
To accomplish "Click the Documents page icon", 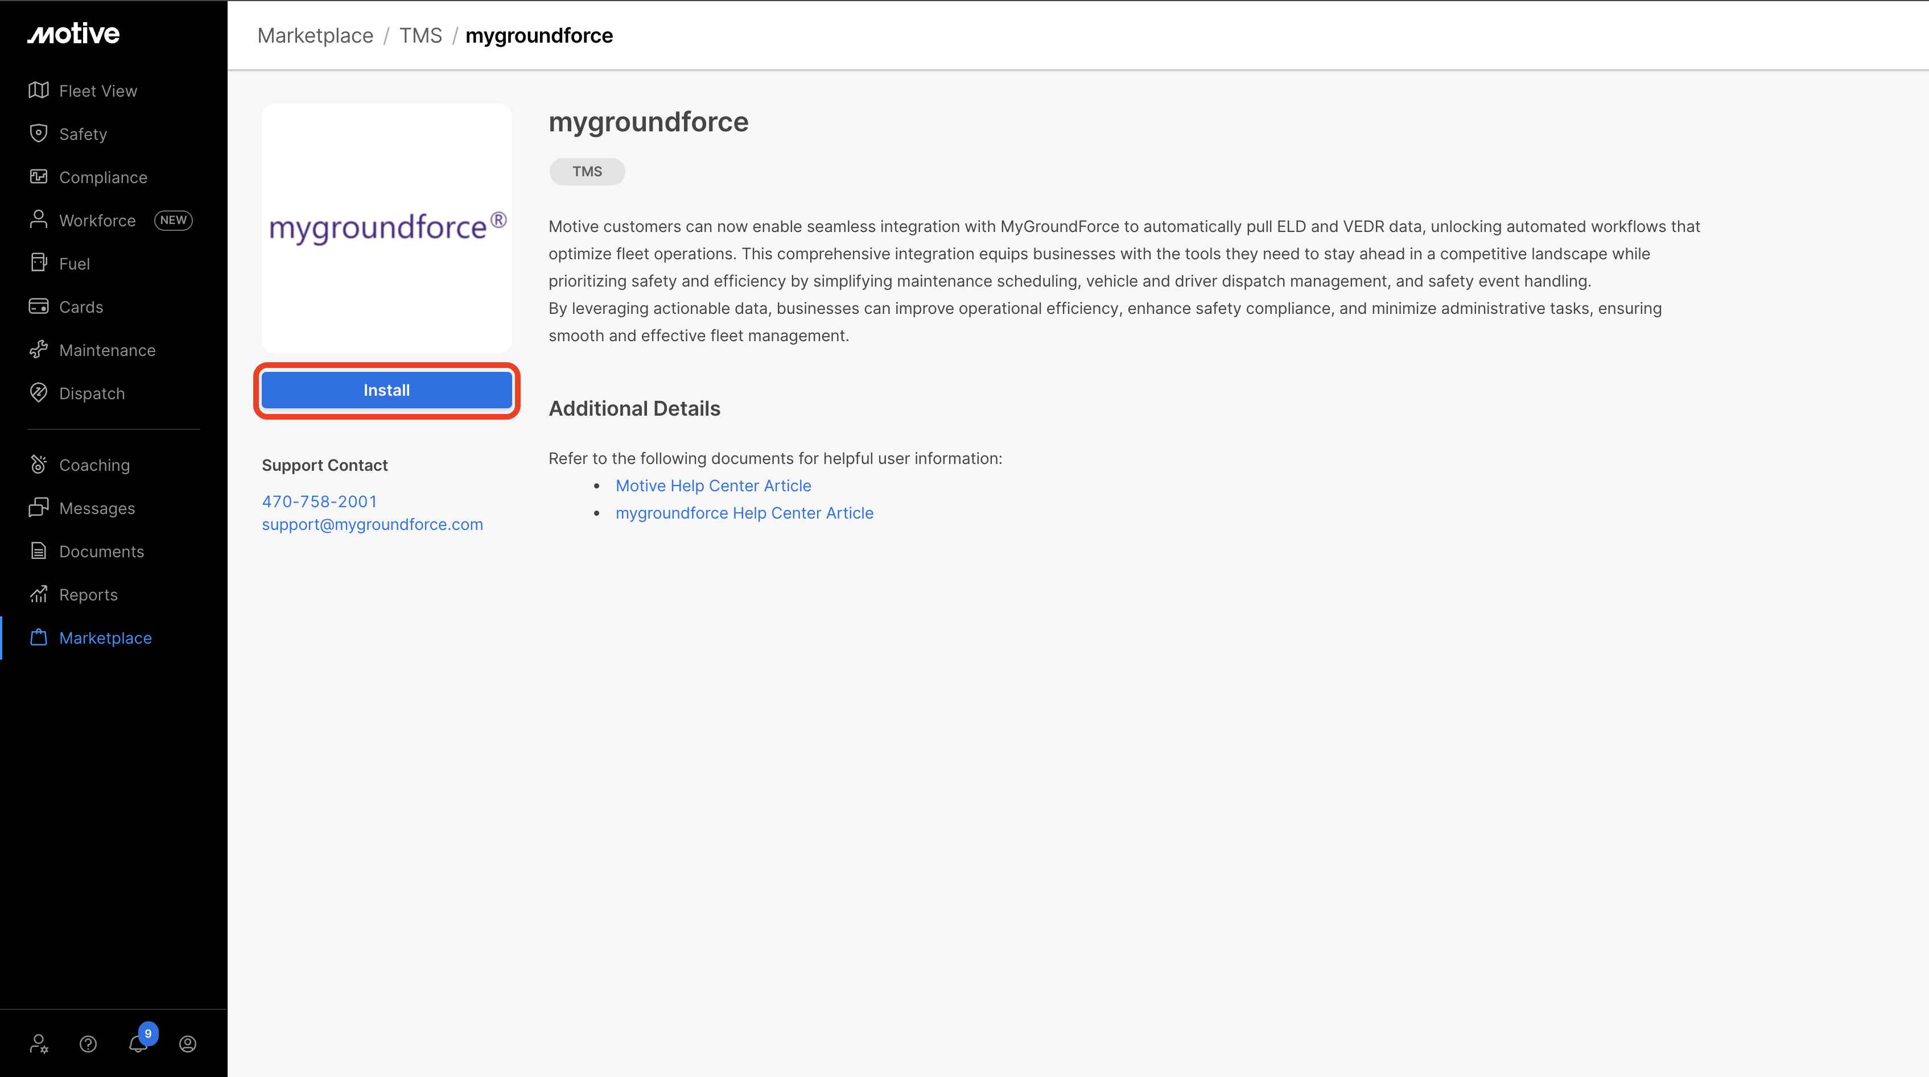I will tap(38, 551).
